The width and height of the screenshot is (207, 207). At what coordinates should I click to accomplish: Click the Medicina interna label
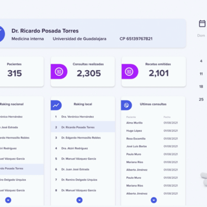click(x=28, y=39)
